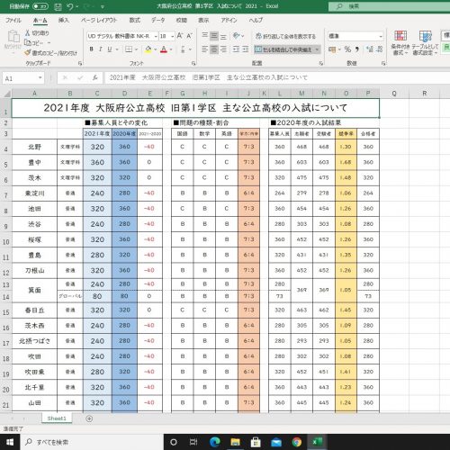Screen dimensions: 450x450
Task: Open the font group dialog launcher
Action: [193, 63]
